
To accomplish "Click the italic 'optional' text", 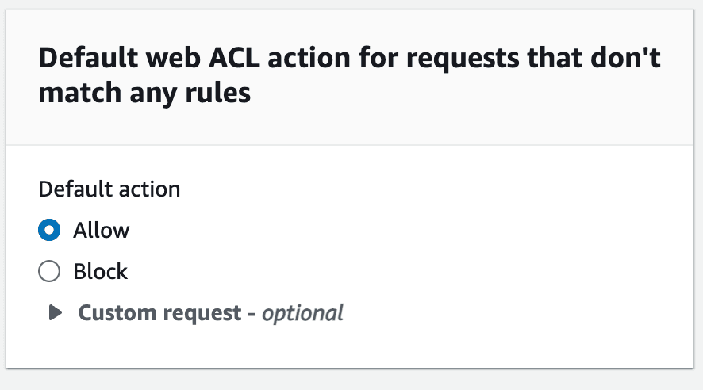I will coord(302,313).
